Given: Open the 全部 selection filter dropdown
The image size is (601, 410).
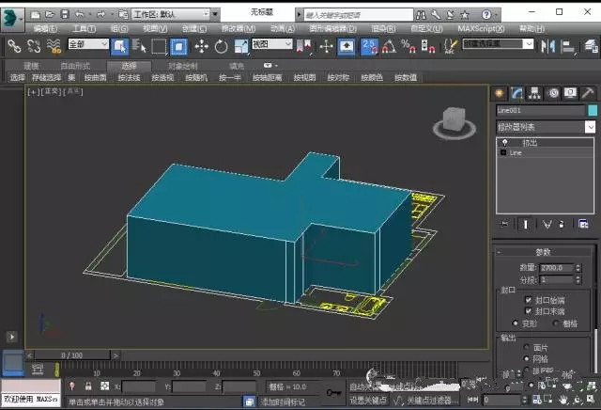Looking at the screenshot, I should pos(88,44).
